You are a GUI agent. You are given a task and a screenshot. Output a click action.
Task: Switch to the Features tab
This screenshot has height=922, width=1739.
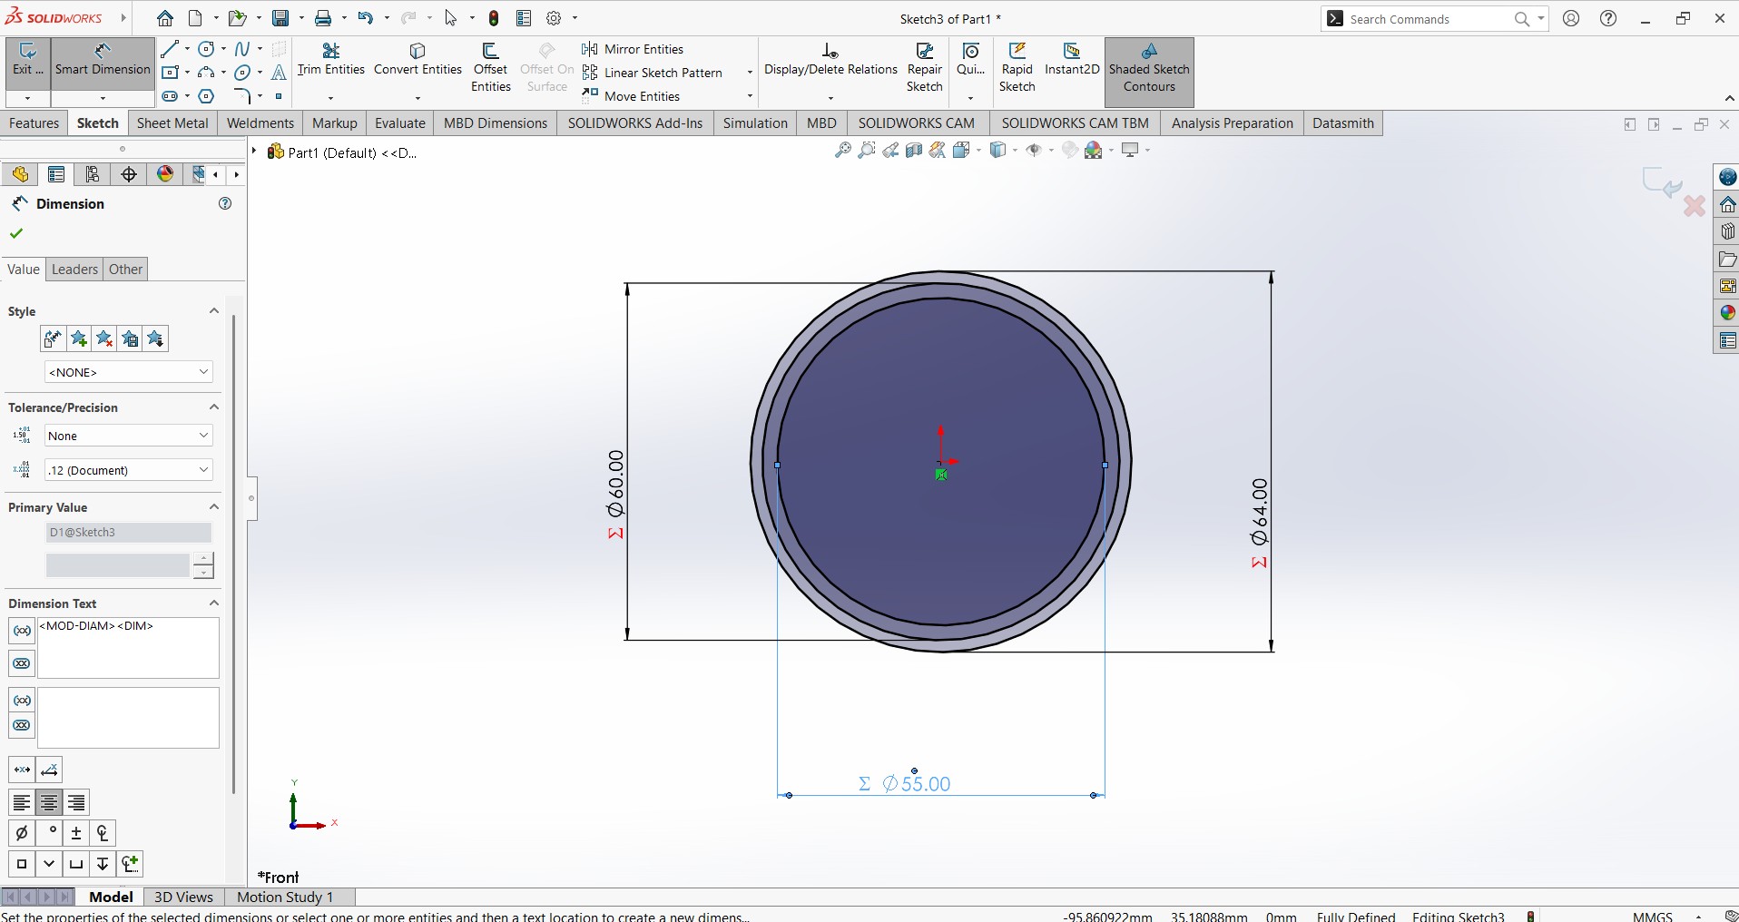click(34, 123)
